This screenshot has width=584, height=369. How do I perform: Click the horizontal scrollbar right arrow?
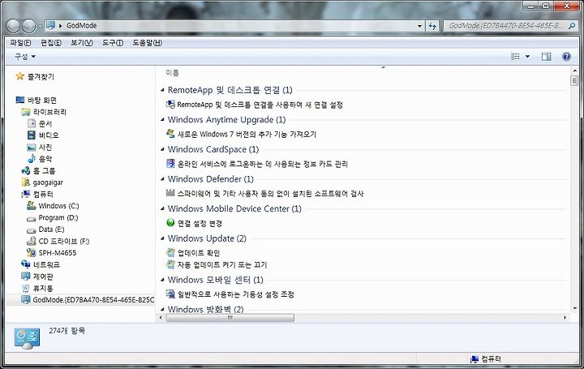565,318
